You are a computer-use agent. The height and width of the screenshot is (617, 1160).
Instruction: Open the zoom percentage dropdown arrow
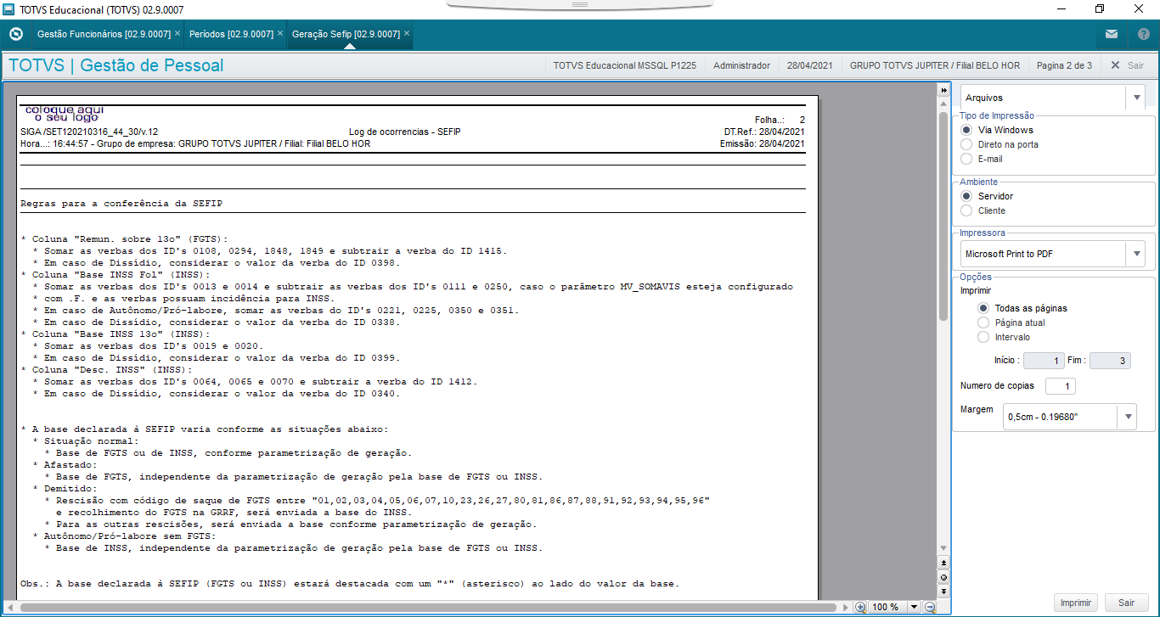point(914,607)
